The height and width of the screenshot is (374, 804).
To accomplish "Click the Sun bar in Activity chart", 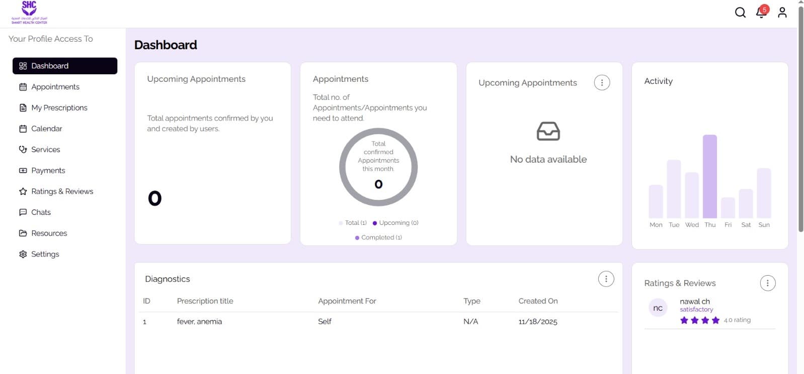I will coord(764,193).
